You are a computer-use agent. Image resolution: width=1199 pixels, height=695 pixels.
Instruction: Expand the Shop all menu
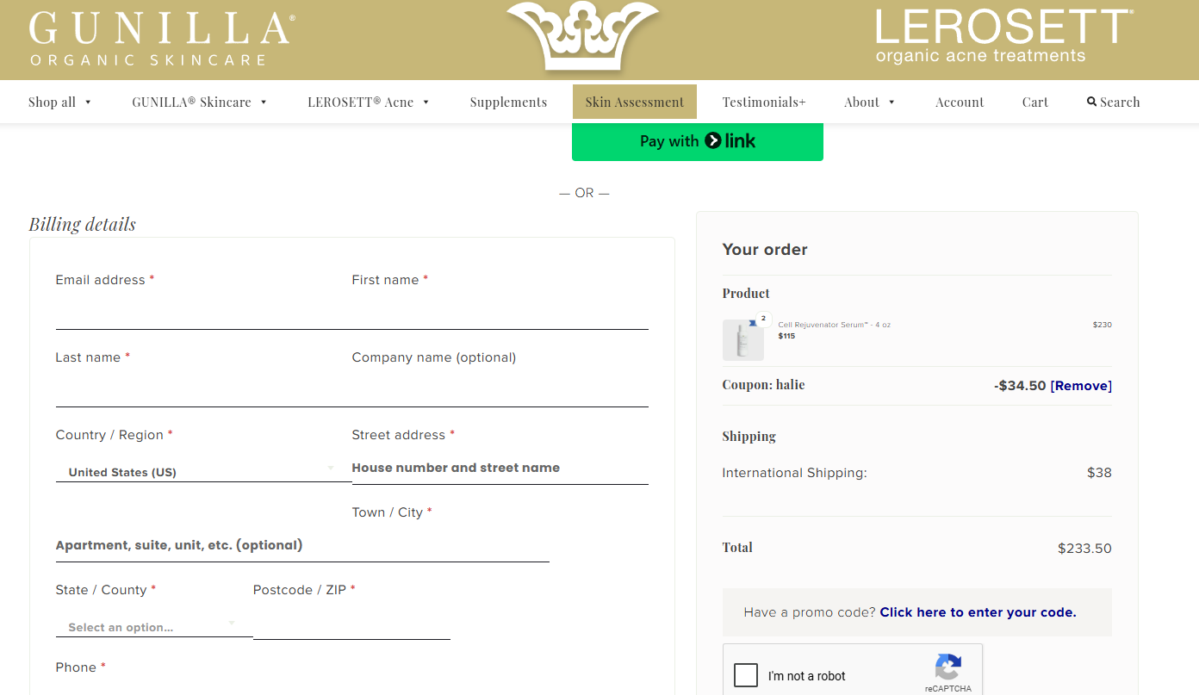tap(60, 102)
